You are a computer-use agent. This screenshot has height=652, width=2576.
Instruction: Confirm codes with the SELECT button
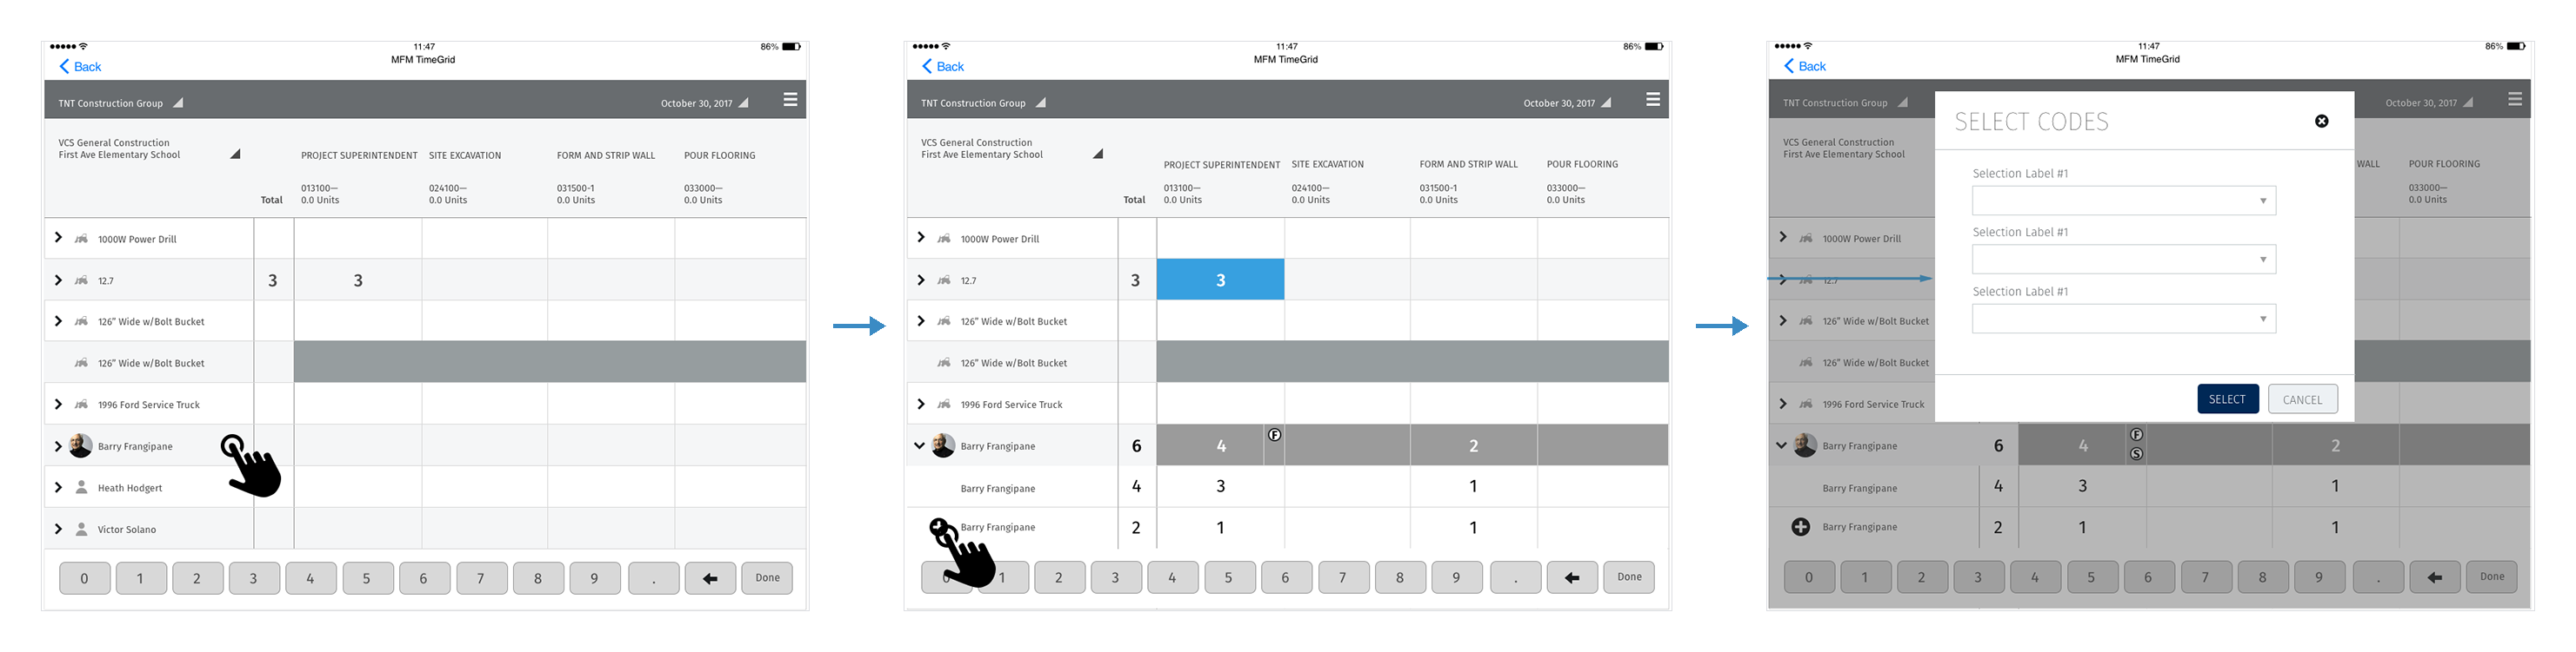click(x=2227, y=399)
